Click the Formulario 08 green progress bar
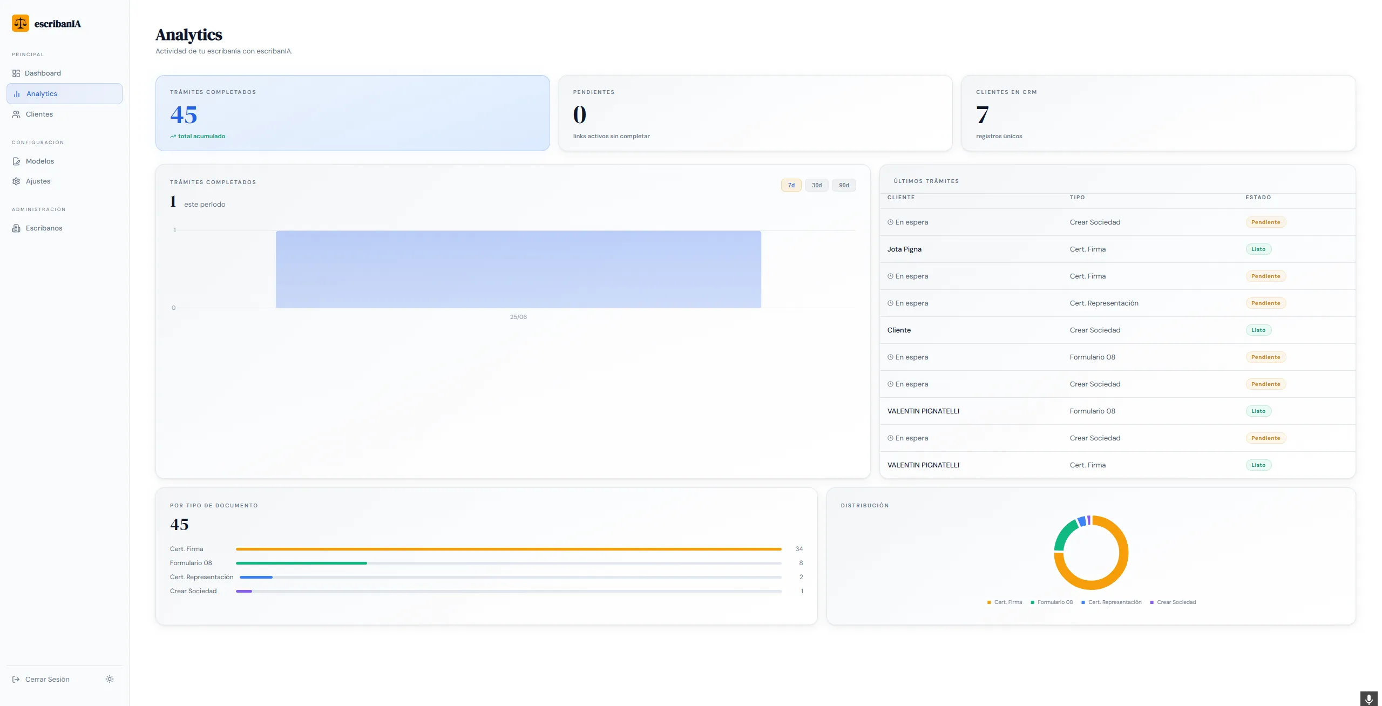This screenshot has height=706, width=1382. point(301,563)
